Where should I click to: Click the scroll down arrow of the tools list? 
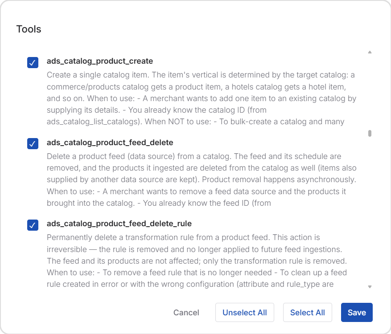[x=370, y=287]
